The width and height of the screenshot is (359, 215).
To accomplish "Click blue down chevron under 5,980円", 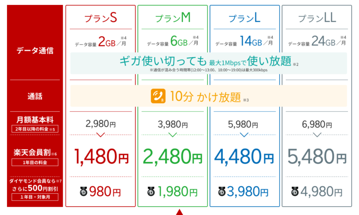I will (x=244, y=135).
